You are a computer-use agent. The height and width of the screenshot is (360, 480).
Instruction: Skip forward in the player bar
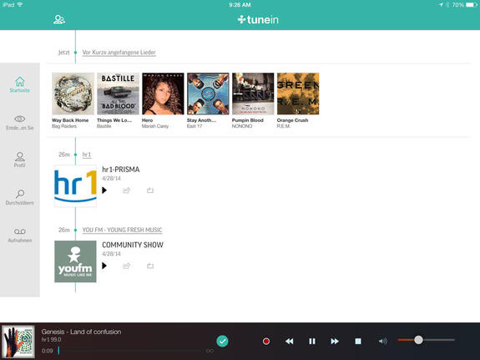coord(335,341)
